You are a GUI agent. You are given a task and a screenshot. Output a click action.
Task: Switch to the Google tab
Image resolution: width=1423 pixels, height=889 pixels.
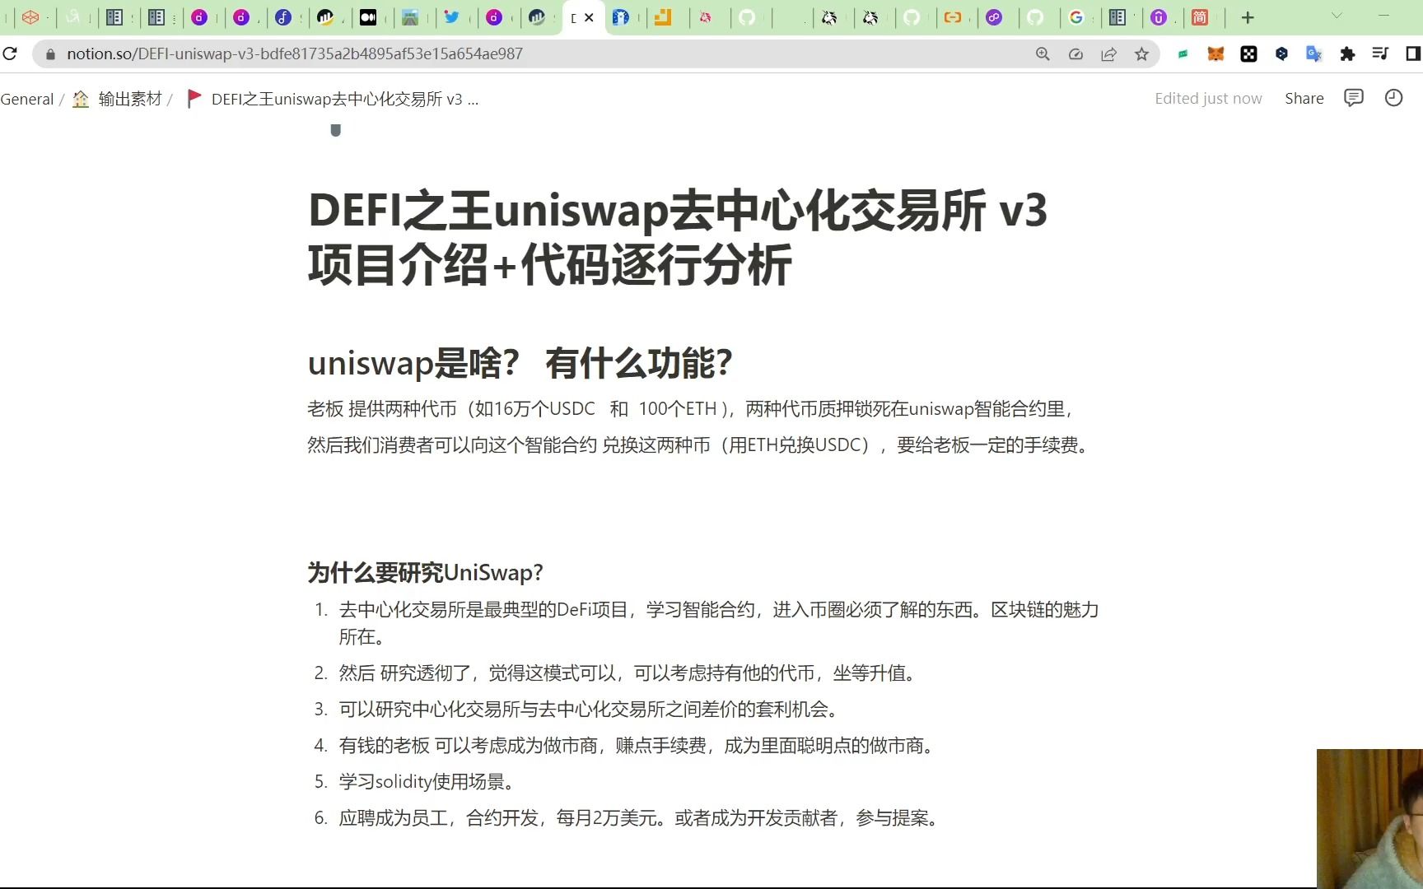(x=1075, y=17)
